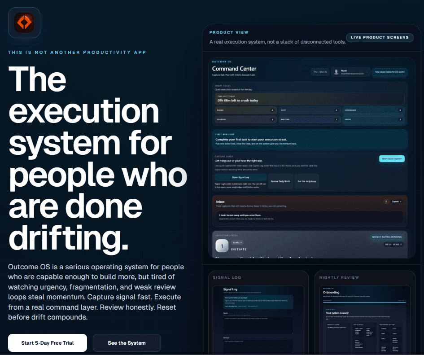Click the Next: Level 2 badge

tap(393, 244)
